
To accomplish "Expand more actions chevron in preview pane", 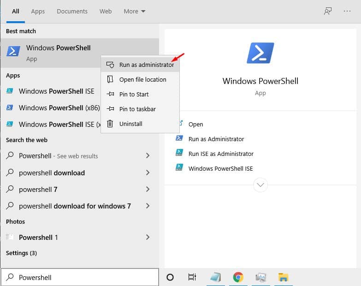I will 260,185.
